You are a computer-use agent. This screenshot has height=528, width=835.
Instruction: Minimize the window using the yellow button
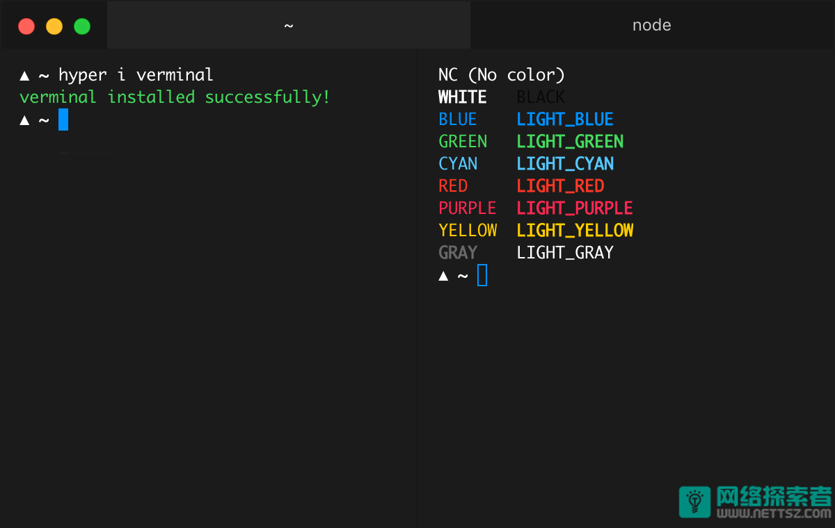coord(54,26)
